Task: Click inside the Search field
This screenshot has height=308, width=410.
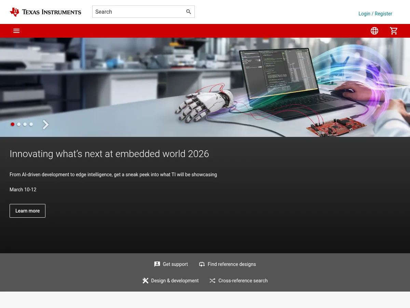Action: click(137, 12)
